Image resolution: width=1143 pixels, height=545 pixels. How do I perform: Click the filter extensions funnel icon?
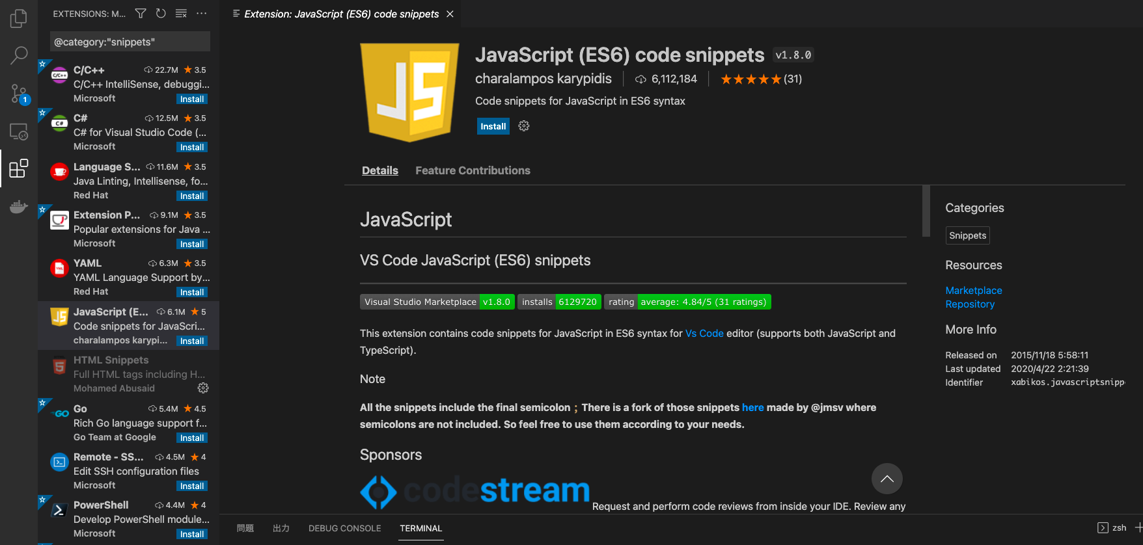pyautogui.click(x=141, y=14)
